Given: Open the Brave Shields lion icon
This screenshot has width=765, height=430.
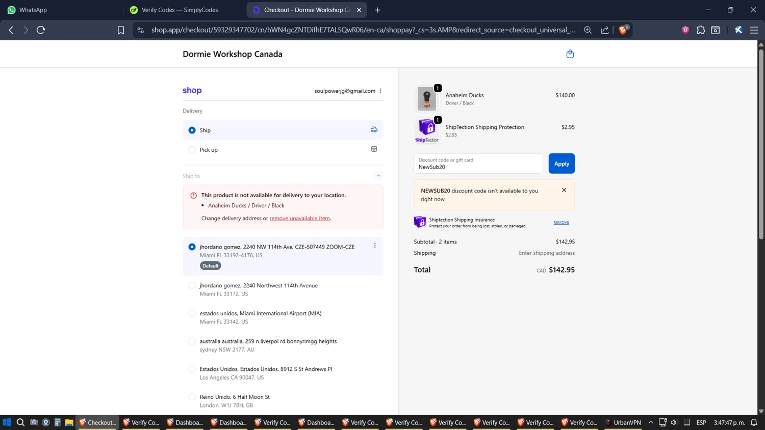Looking at the screenshot, I should tap(623, 30).
